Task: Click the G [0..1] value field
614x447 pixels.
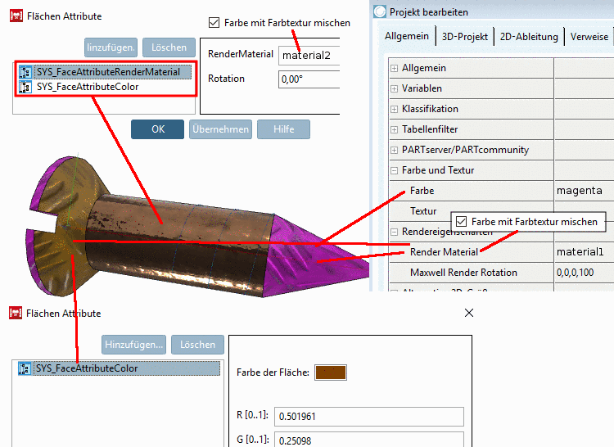Action: tap(369, 440)
